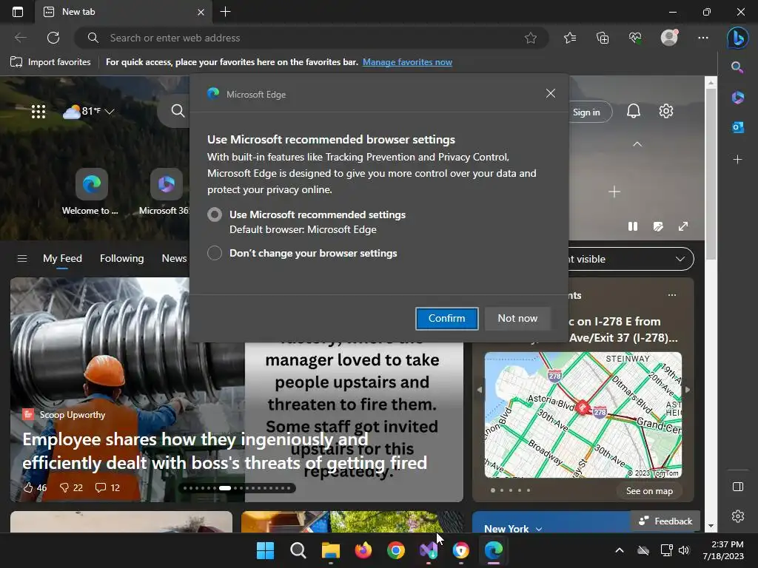Open Visual Studio from the taskbar
The height and width of the screenshot is (568, 758).
[x=429, y=550]
